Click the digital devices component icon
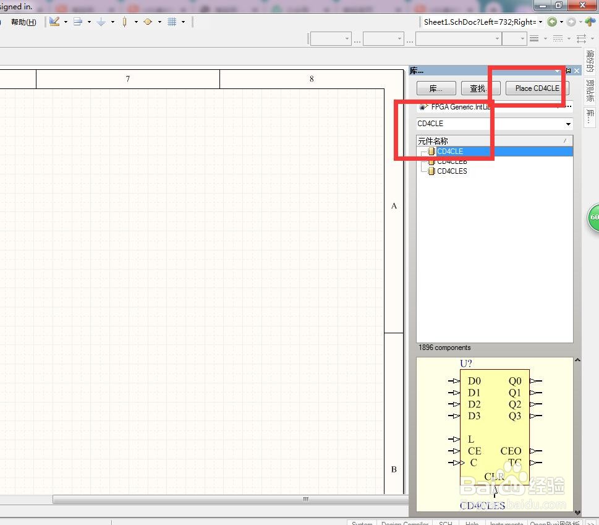Screen dimensions: 599x525 124,22
